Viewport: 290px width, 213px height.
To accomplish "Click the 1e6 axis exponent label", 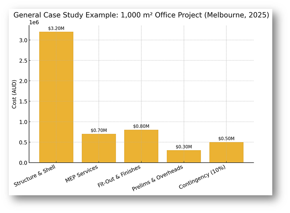I will click(33, 22).
